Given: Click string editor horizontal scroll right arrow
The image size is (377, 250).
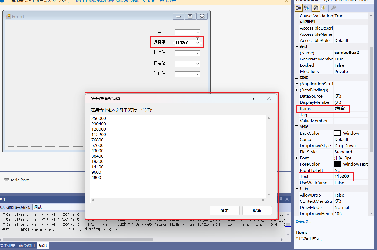Looking at the screenshot, I should click(263, 200).
